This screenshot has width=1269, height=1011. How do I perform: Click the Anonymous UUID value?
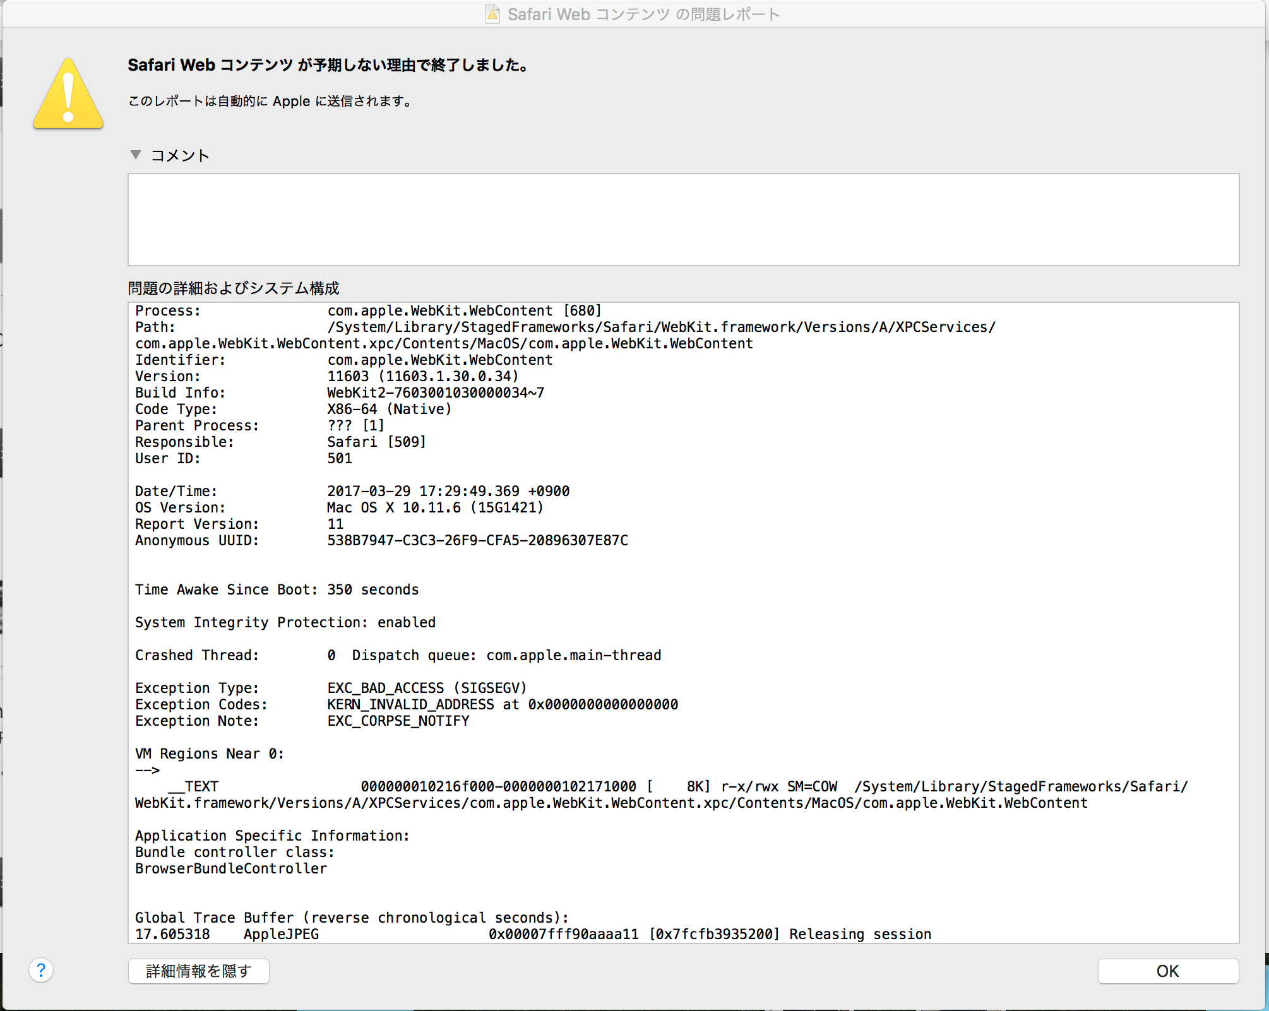[477, 540]
